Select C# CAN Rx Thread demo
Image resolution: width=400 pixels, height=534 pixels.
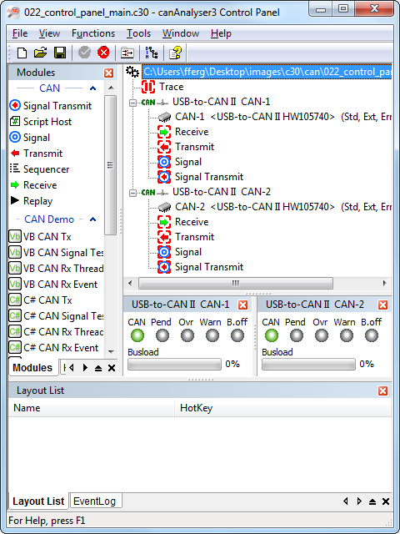pyautogui.click(x=56, y=332)
